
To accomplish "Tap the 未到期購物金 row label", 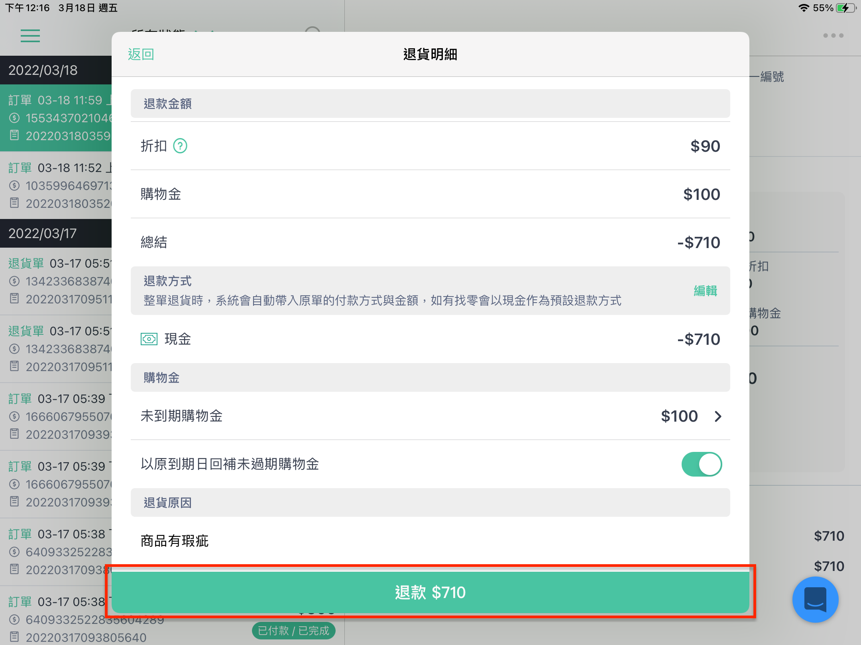I will coord(182,416).
